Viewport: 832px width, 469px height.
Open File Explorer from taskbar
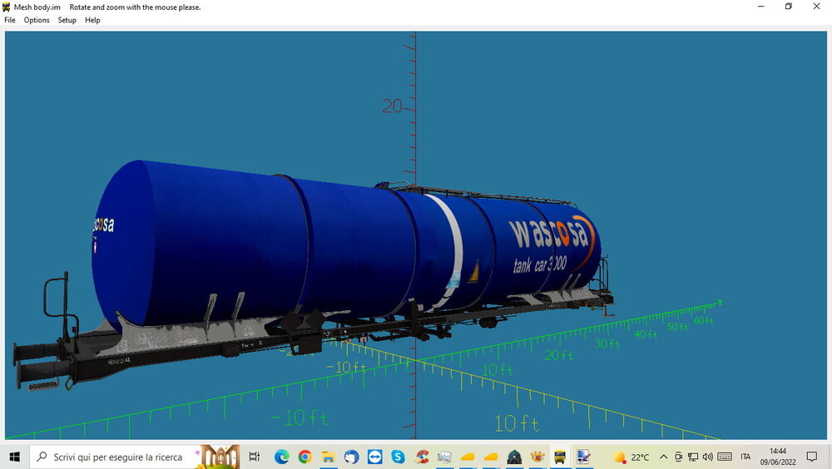pos(328,457)
